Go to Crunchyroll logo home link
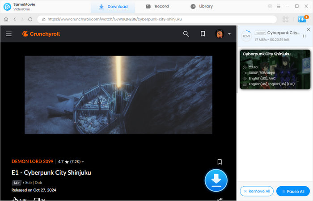 [41, 34]
